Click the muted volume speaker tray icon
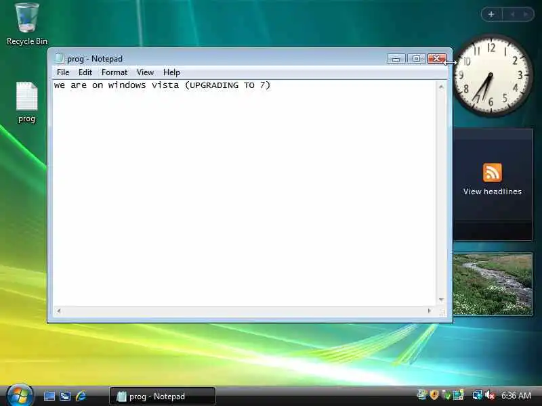542x406 pixels. 490,394
